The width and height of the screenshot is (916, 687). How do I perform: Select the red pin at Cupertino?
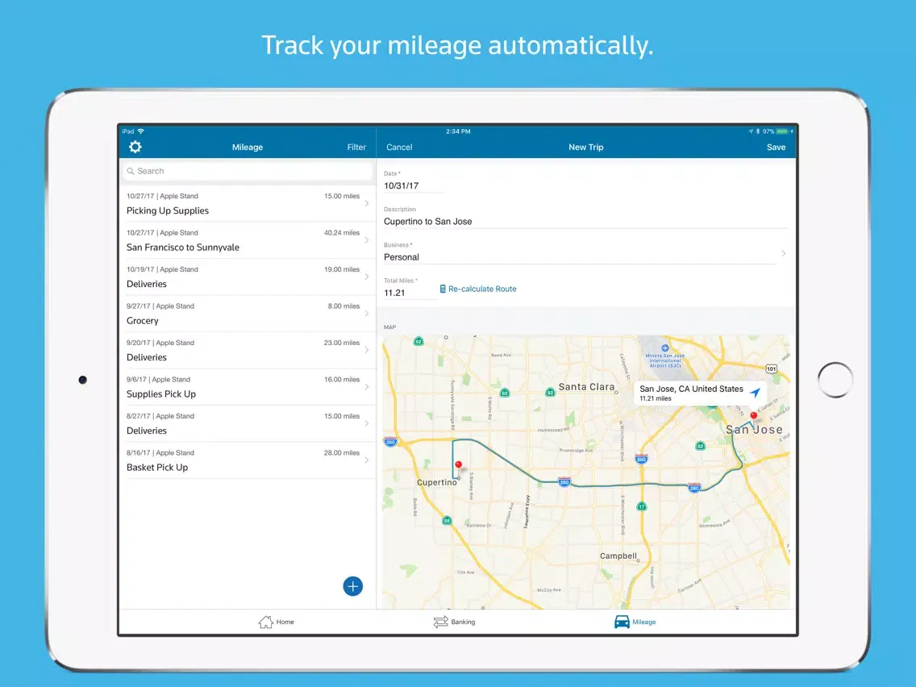(458, 465)
